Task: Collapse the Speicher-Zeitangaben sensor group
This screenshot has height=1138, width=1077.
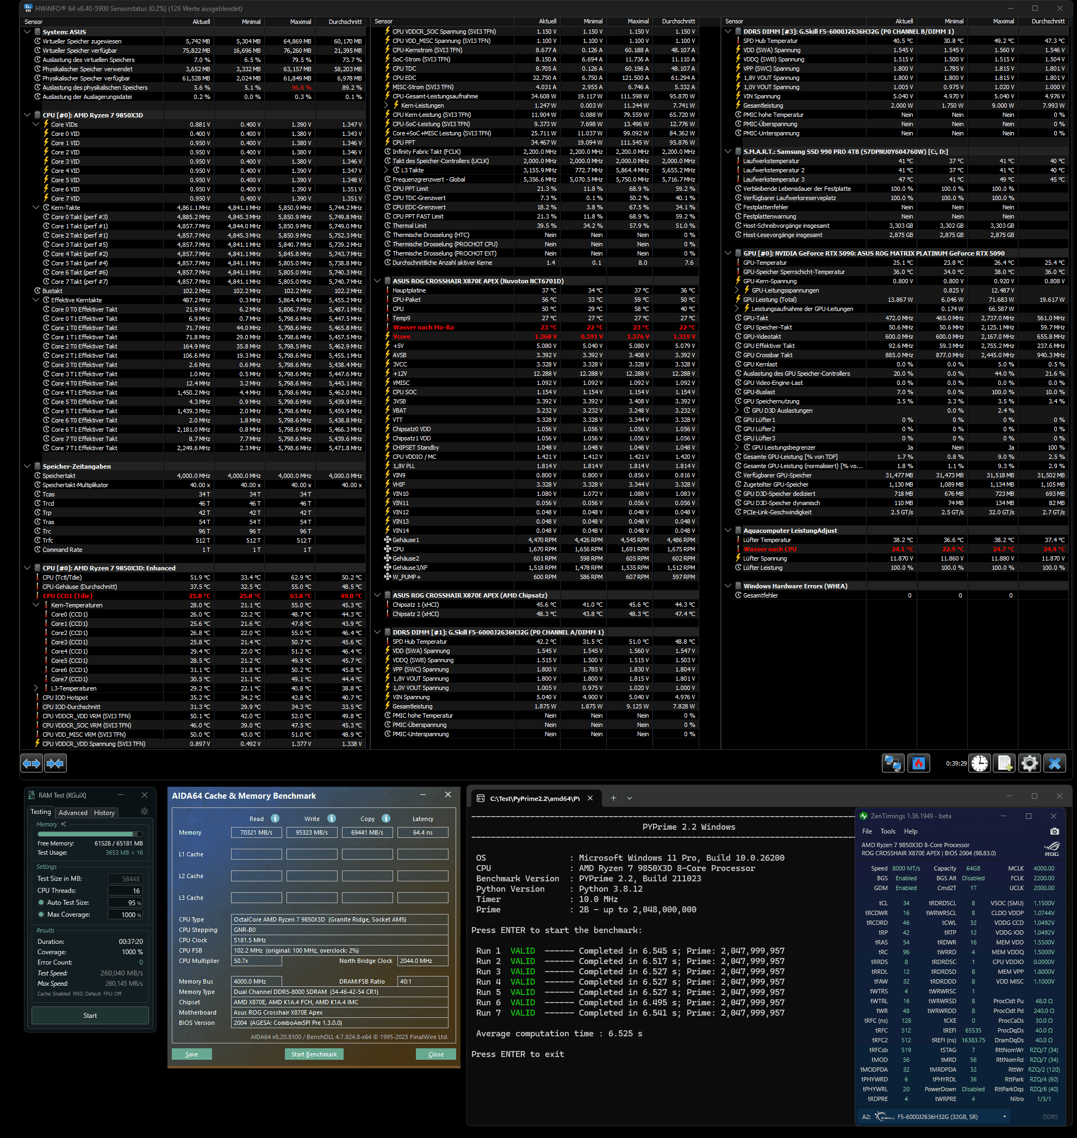Action: [x=27, y=466]
